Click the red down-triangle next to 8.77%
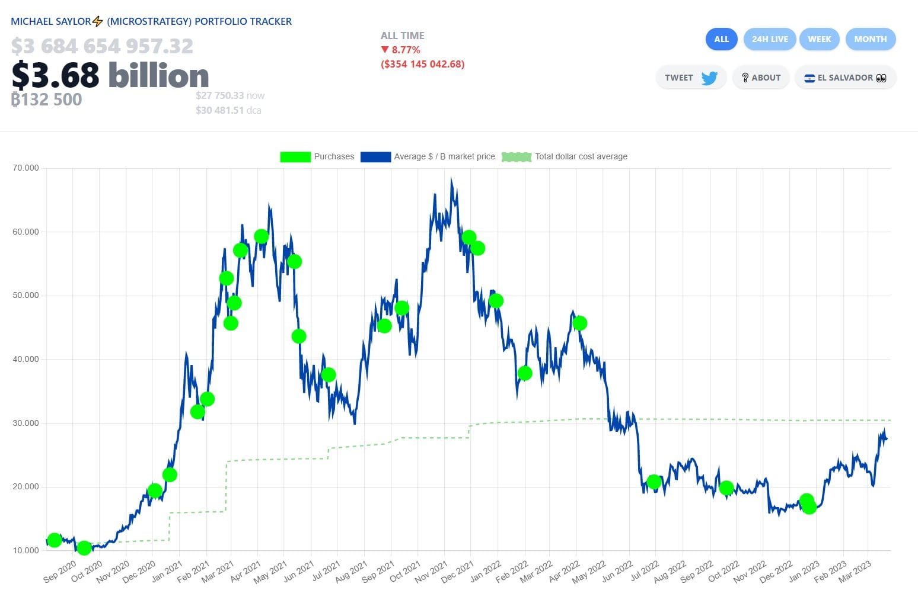Screen dimensions: 918x606 pyautogui.click(x=385, y=50)
